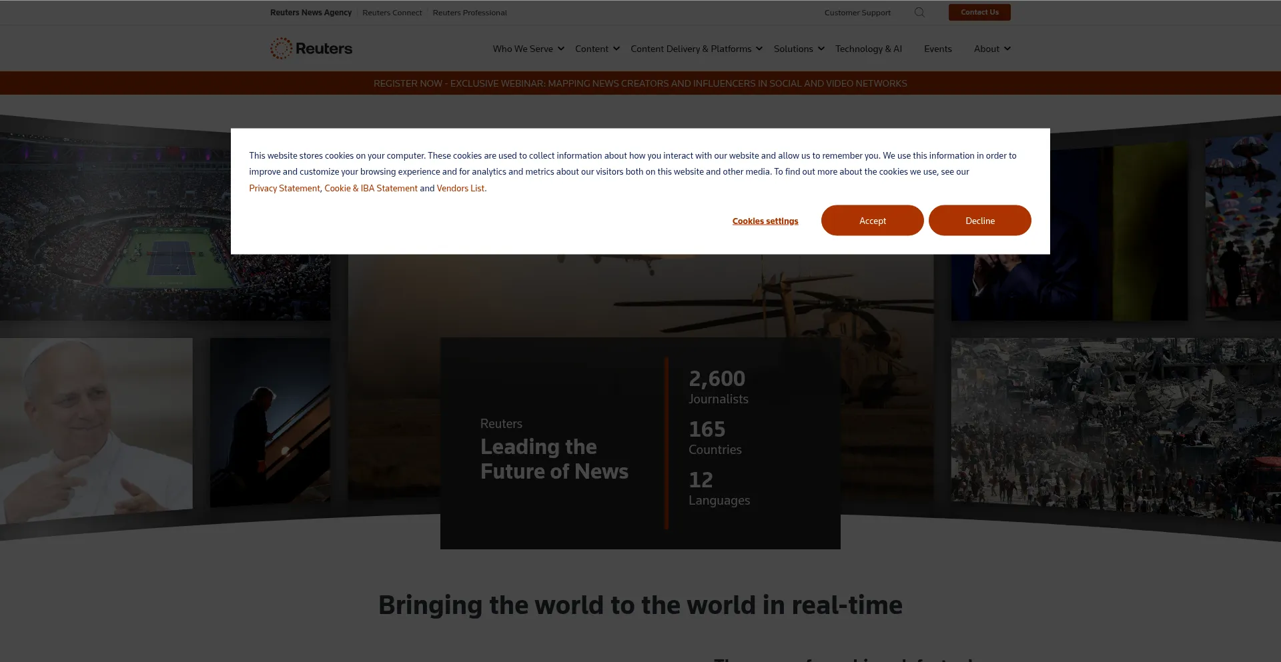
Task: Accept the cookies
Action: click(x=873, y=221)
